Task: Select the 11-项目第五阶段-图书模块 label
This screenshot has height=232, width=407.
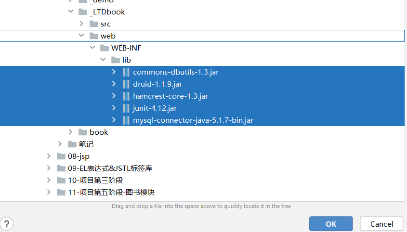Action: tap(111, 193)
